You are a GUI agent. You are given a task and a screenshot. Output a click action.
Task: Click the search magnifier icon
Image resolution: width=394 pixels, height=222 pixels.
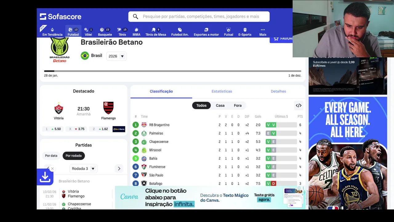[135, 17]
